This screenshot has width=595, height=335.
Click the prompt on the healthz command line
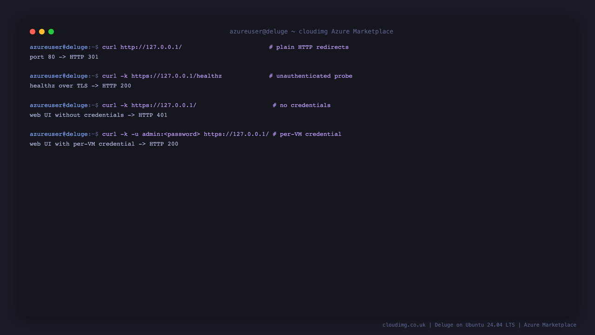click(64, 76)
